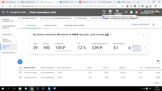Viewport: 162px width, 91px height.
Task: Close the Keyword Plan with the X icon
Action: 3,12
